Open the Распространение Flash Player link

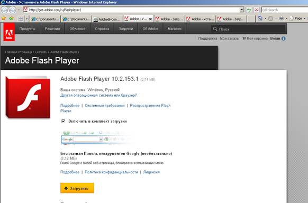point(115,108)
